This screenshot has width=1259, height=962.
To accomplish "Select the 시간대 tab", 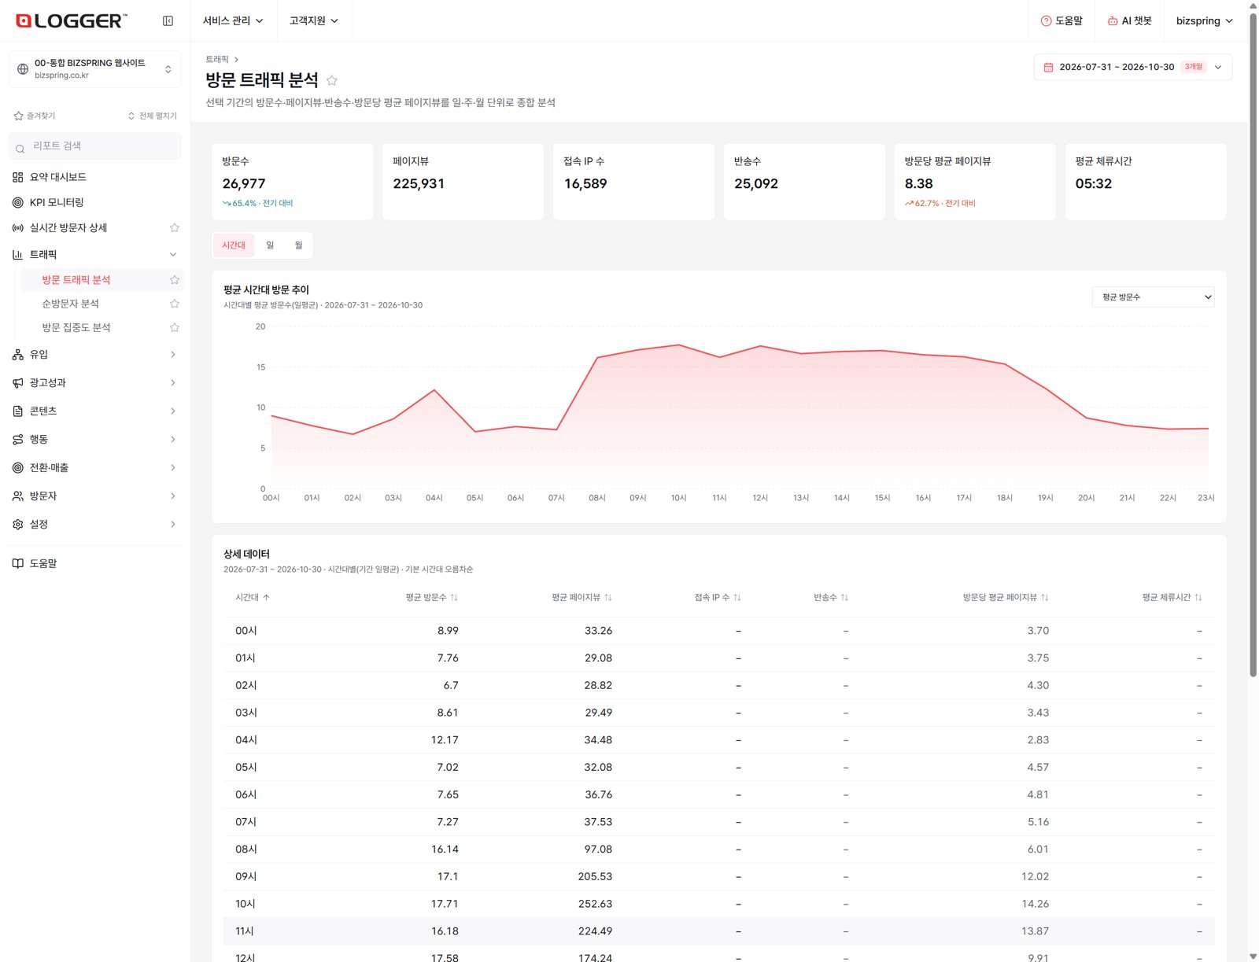I will (x=234, y=245).
